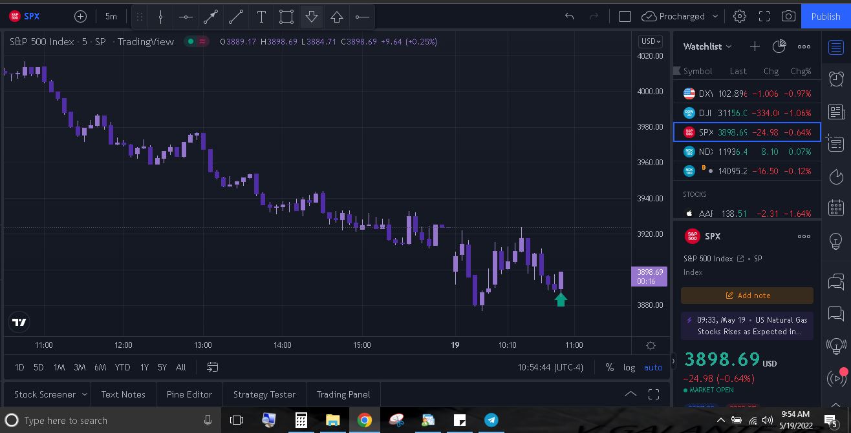This screenshot has height=433, width=851.
Task: Add a symbol to the watchlist
Action: pos(755,46)
